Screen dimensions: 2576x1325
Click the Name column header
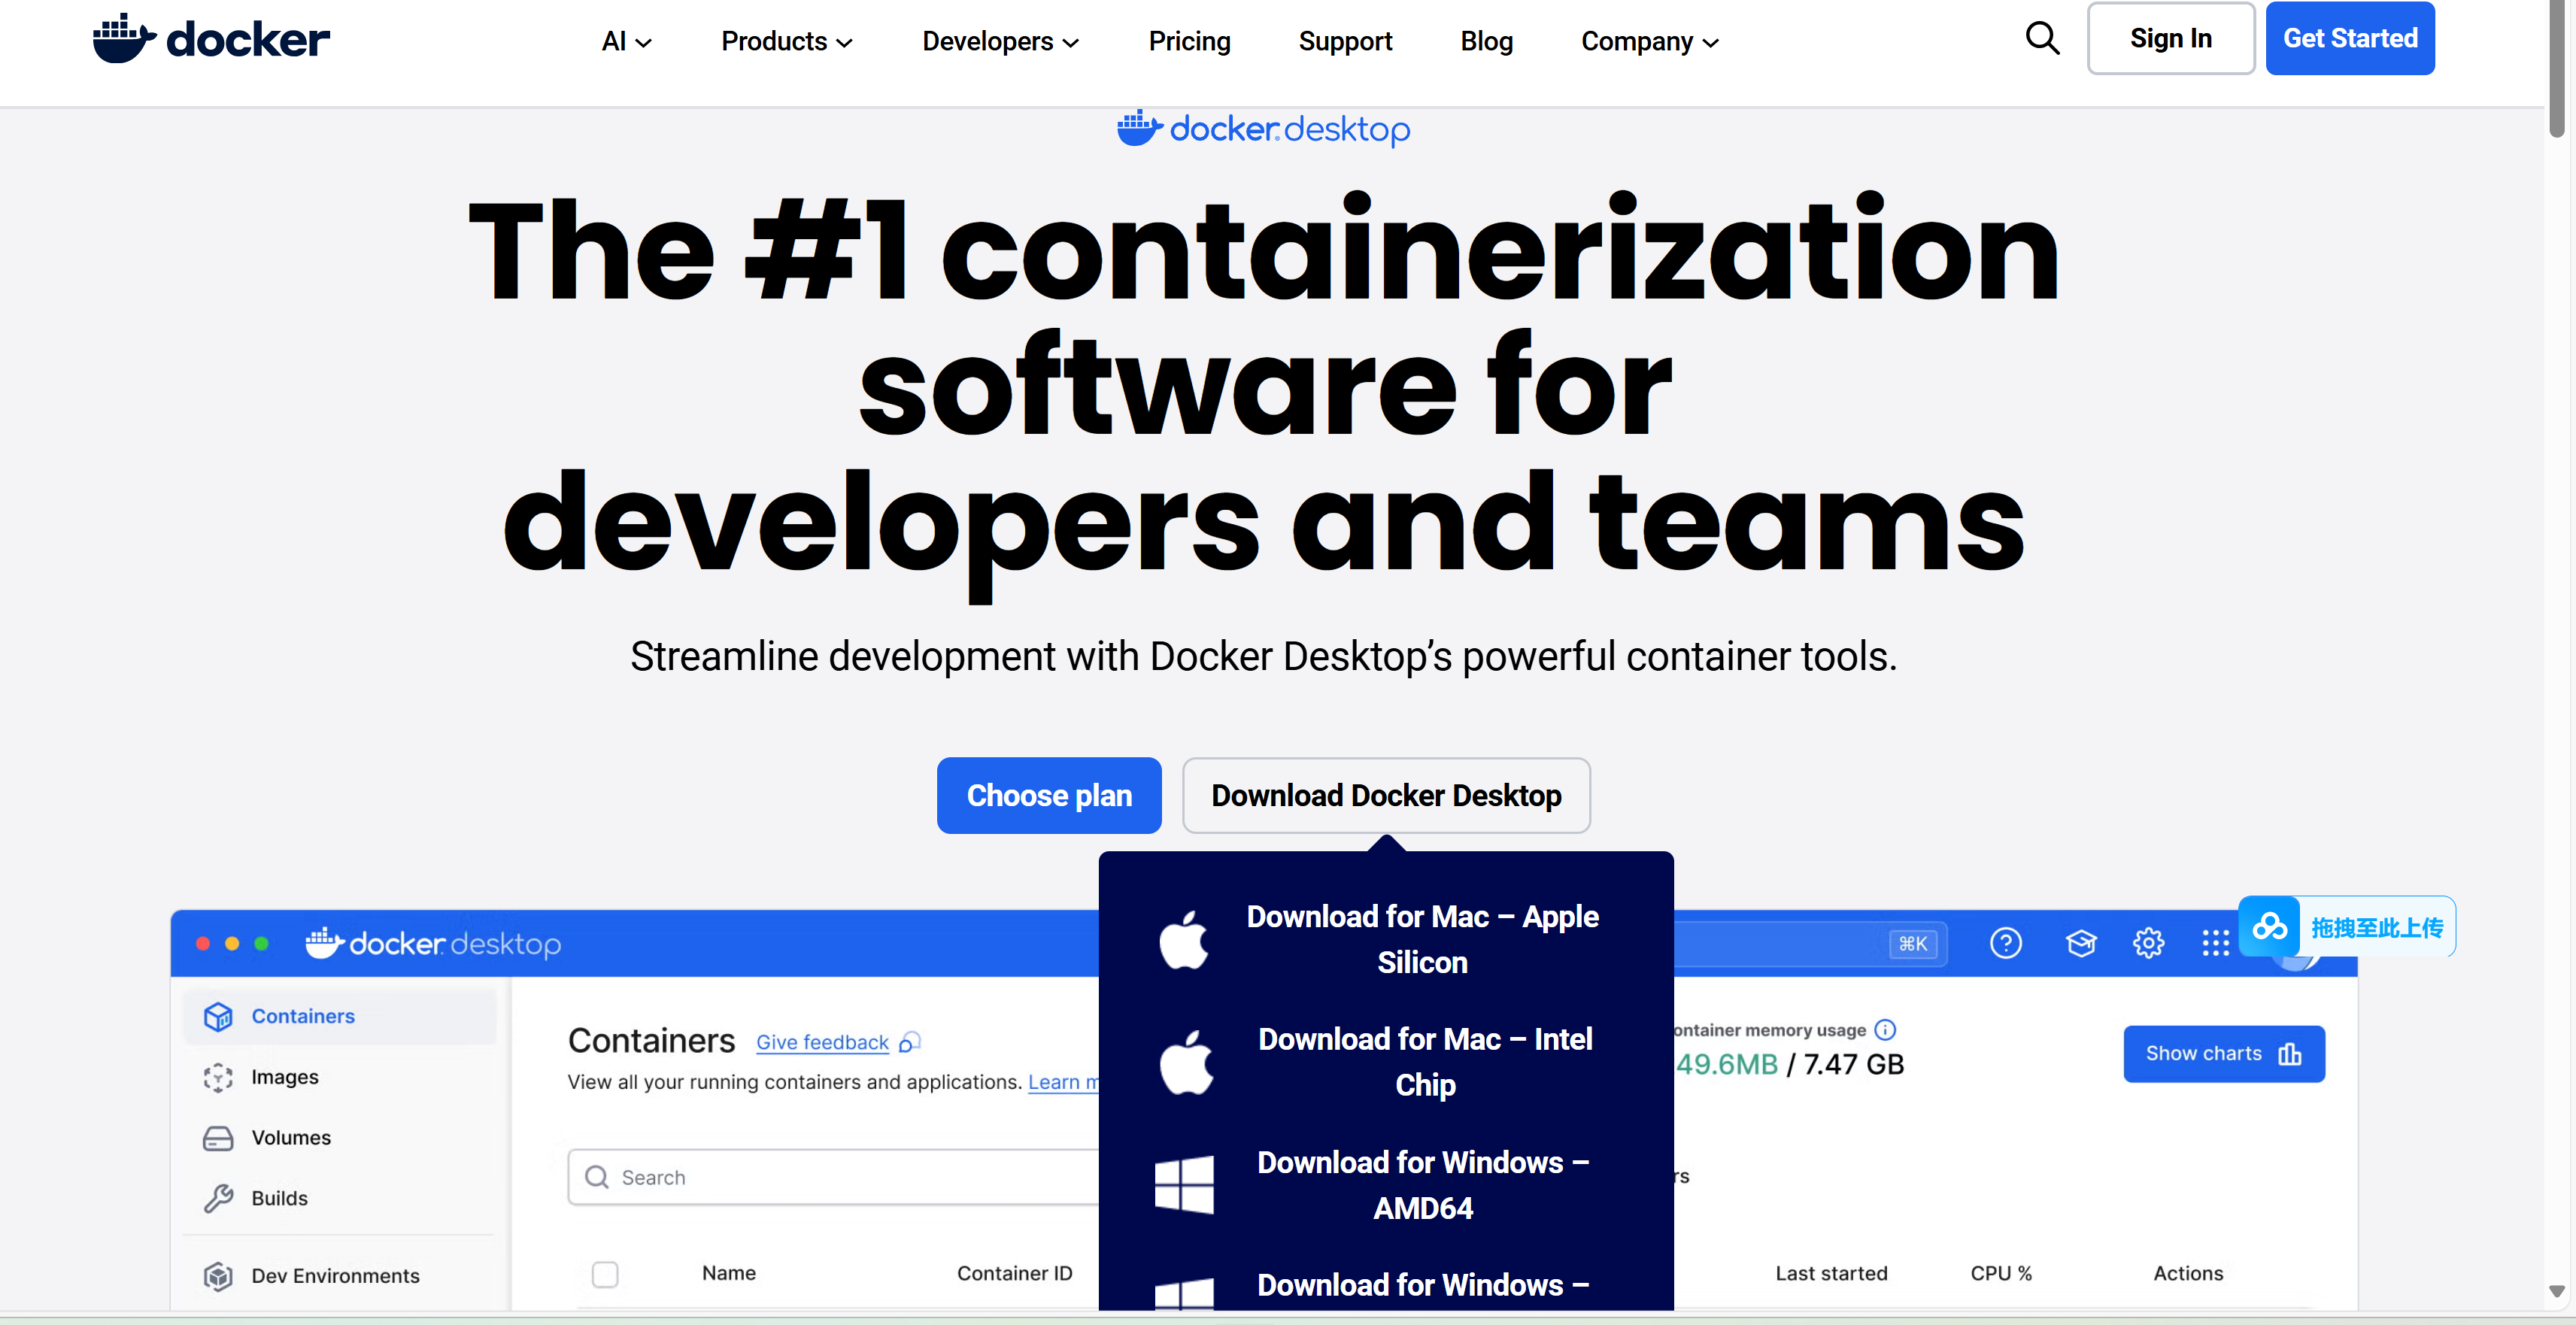pos(728,1273)
